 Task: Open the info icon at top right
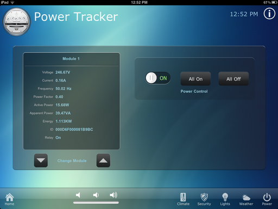[269, 14]
